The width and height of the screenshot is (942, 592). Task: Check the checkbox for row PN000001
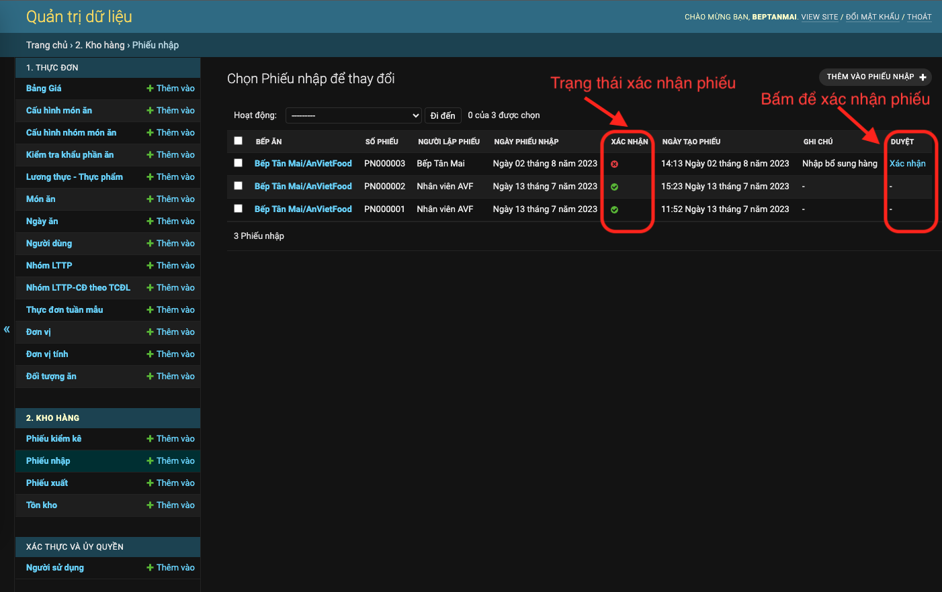(x=238, y=209)
